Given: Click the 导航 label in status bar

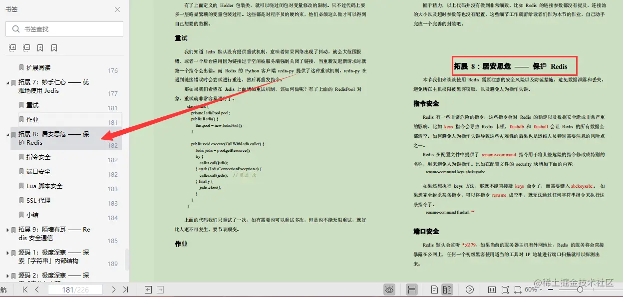Looking at the screenshot, I should [4, 289].
